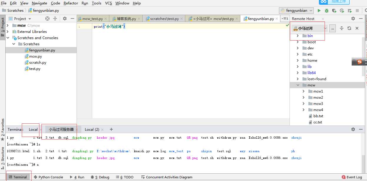Refresh the Remote Host listing
Image resolution: width=367 pixels, height=181 pixels.
point(349,29)
